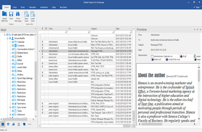Toggle the Outbox folder checkbox
The height and width of the screenshot is (132, 202).
(13, 75)
